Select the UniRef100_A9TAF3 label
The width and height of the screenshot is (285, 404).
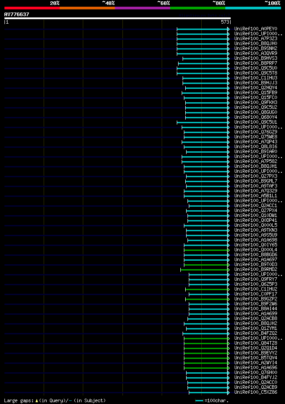(256, 186)
